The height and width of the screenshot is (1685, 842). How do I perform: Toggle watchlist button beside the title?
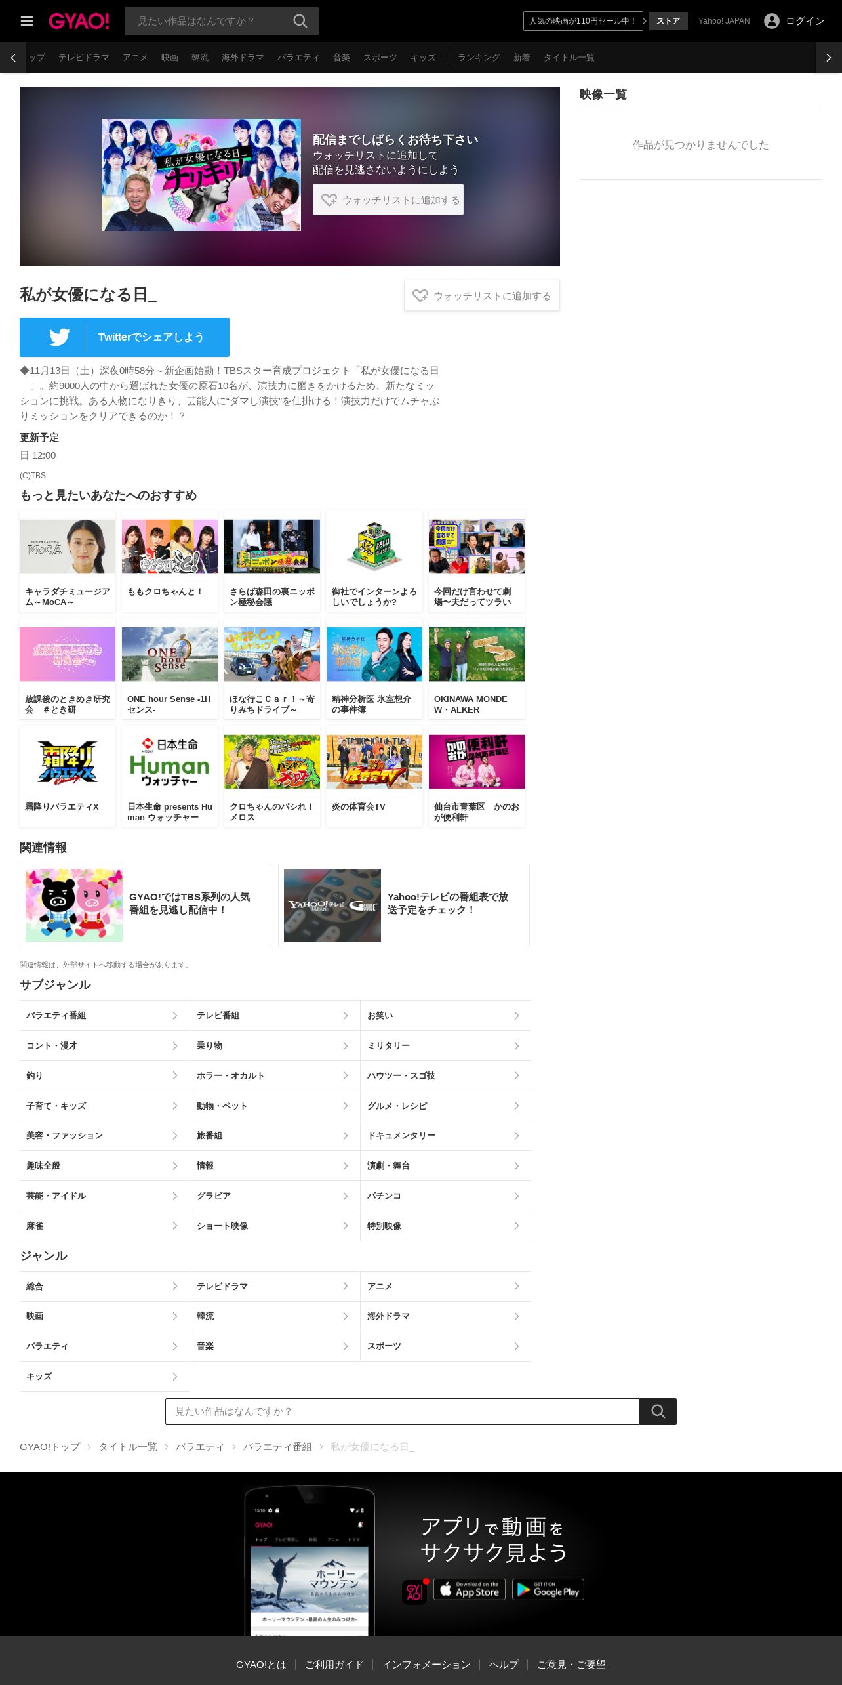[482, 295]
